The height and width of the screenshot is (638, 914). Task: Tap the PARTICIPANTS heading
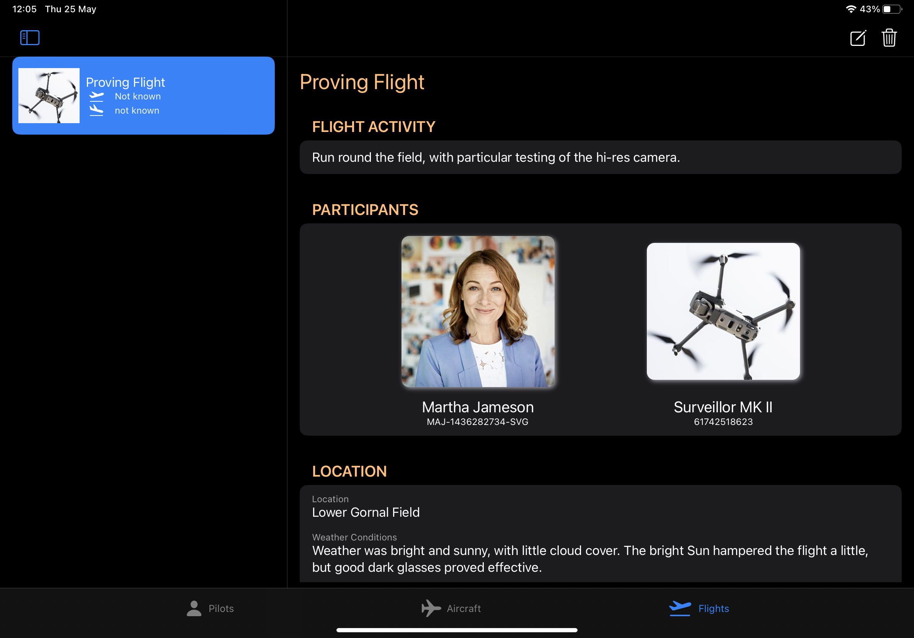(x=365, y=210)
